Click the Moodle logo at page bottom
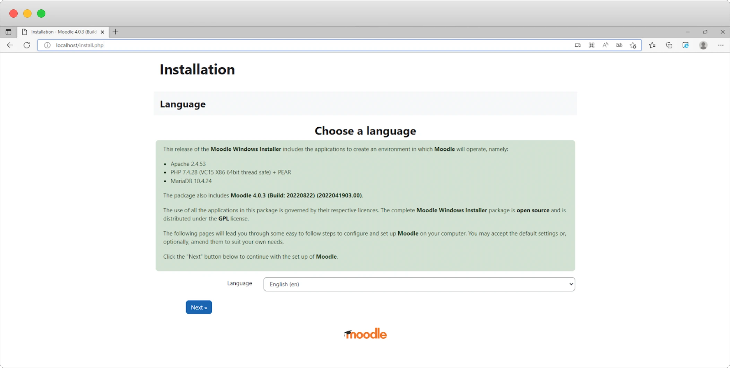The height and width of the screenshot is (368, 730). click(x=365, y=334)
